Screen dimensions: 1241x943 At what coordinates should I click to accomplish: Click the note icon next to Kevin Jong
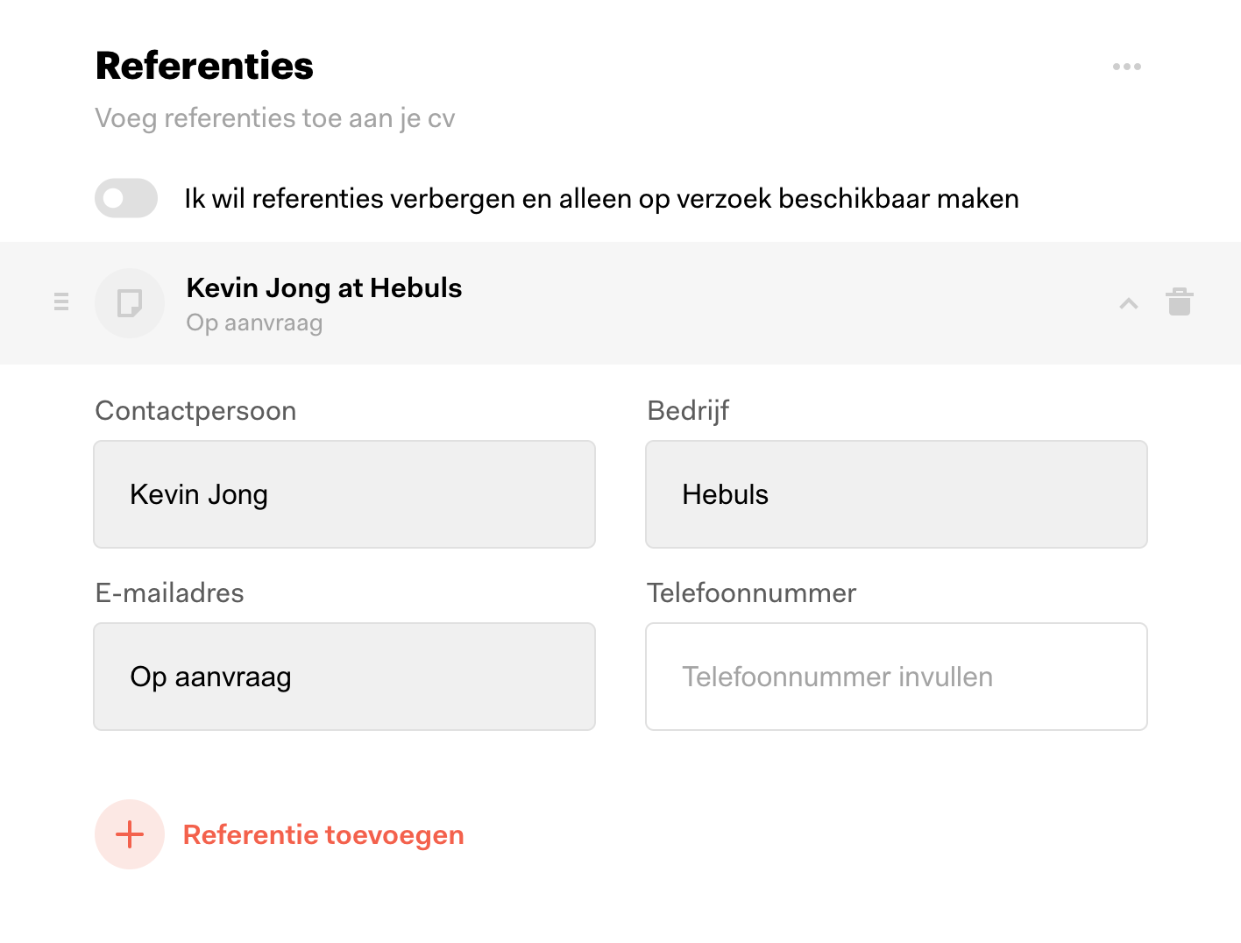coord(130,303)
